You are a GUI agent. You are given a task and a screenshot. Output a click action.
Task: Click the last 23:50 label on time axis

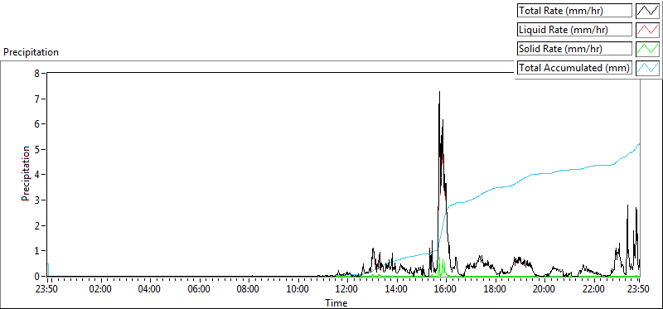pyautogui.click(x=639, y=290)
